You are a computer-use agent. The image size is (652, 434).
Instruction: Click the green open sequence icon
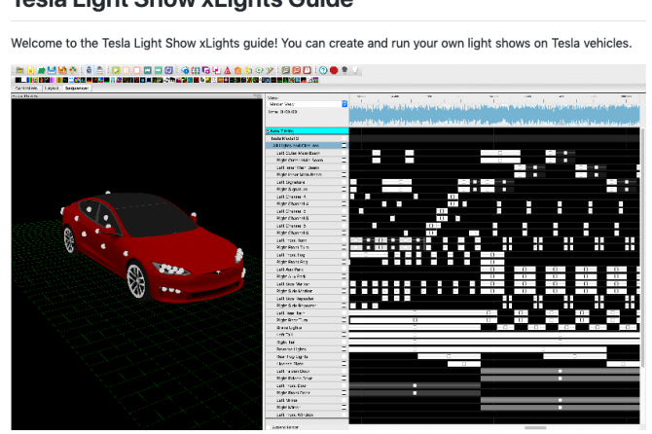(41, 70)
